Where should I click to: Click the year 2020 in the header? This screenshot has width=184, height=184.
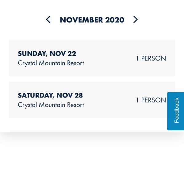115,20
